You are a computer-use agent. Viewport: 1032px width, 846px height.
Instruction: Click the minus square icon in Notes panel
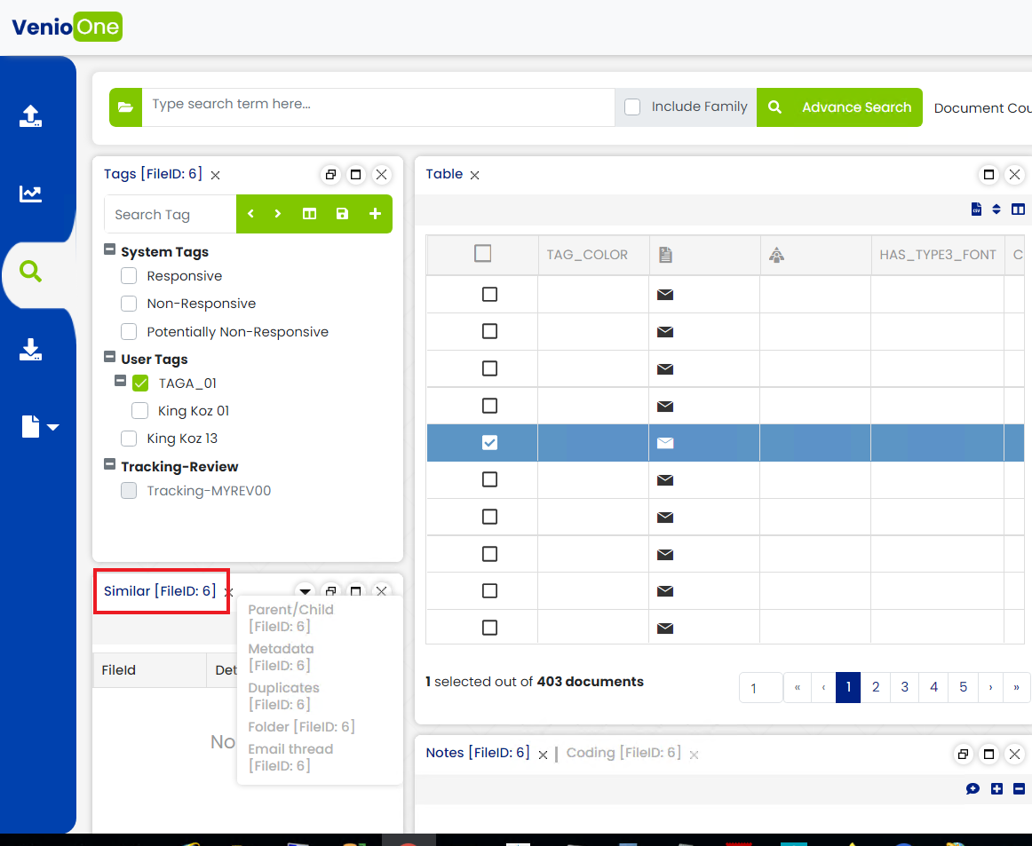coord(1019,789)
